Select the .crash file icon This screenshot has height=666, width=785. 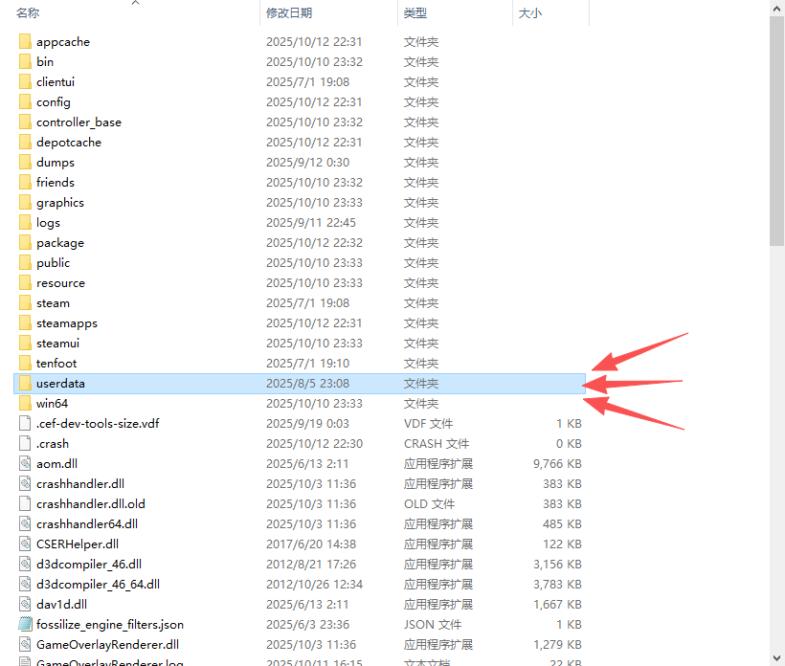coord(25,443)
